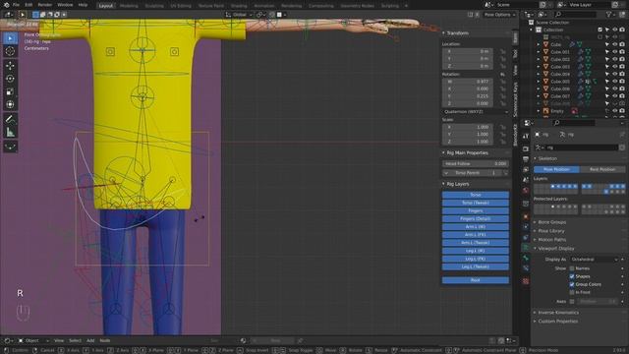
Task: Click the Empty object icon in outliner
Action: 545,111
